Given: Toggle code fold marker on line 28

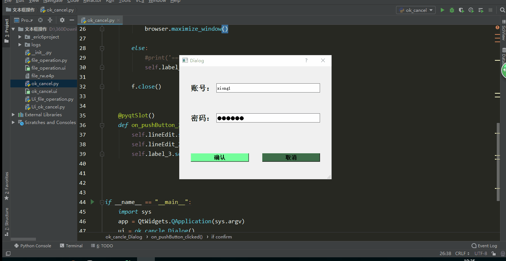Looking at the screenshot, I should click(x=102, y=48).
